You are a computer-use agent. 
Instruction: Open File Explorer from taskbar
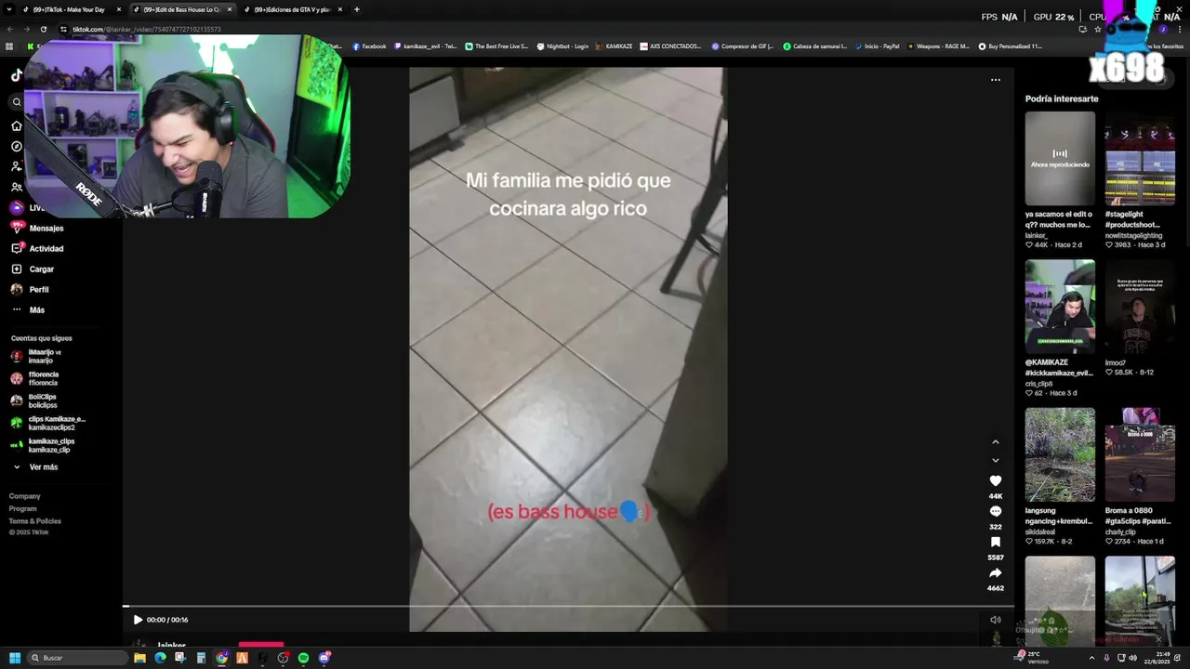click(x=139, y=658)
